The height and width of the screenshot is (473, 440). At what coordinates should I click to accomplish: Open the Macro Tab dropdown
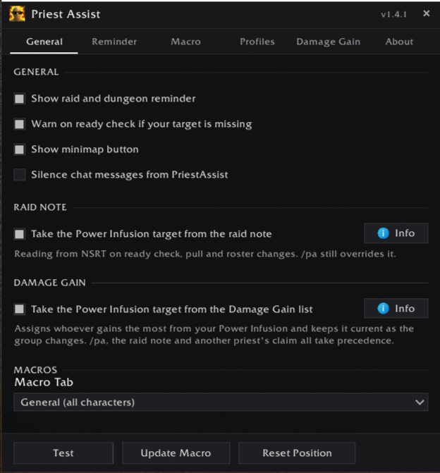click(x=221, y=402)
